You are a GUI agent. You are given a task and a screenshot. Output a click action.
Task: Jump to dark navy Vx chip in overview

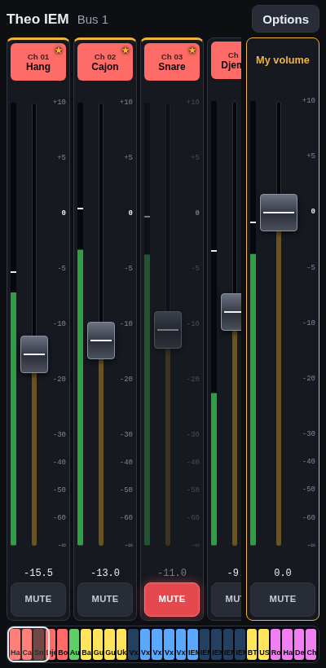(x=134, y=644)
